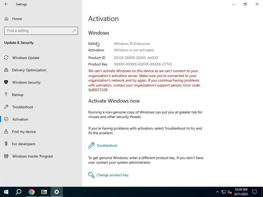Image resolution: width=263 pixels, height=197 pixels.
Task: Click the search magnifier in Find a setting
Action: coord(74,31)
